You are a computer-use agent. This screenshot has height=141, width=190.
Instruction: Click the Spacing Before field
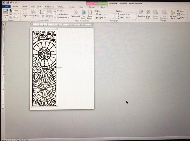click(x=130, y=14)
